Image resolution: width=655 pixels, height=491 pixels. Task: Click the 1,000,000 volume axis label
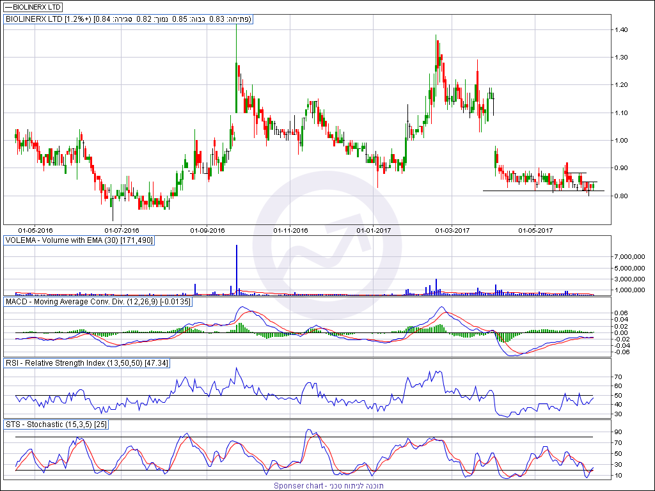pyautogui.click(x=630, y=290)
